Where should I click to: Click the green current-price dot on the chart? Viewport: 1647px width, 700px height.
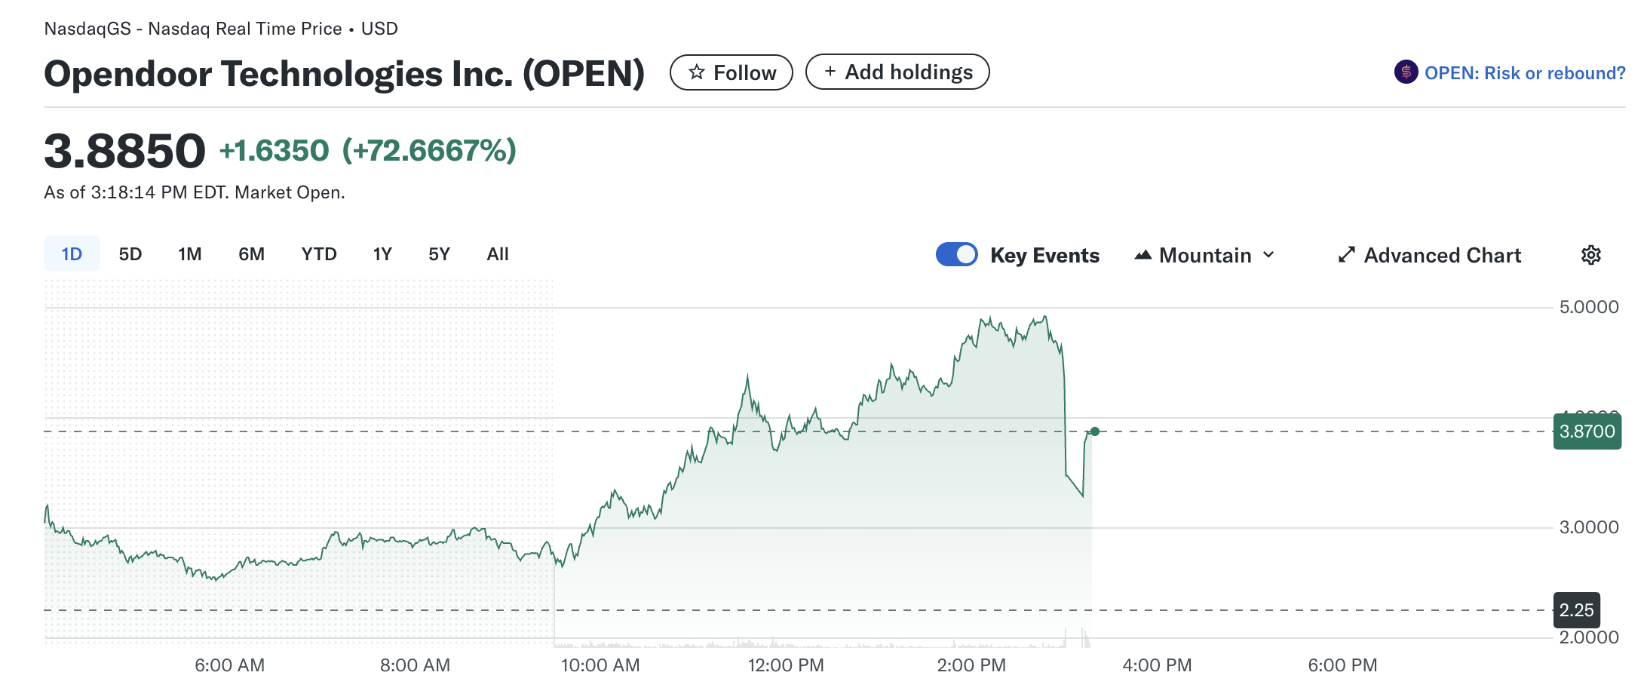pos(1095,431)
